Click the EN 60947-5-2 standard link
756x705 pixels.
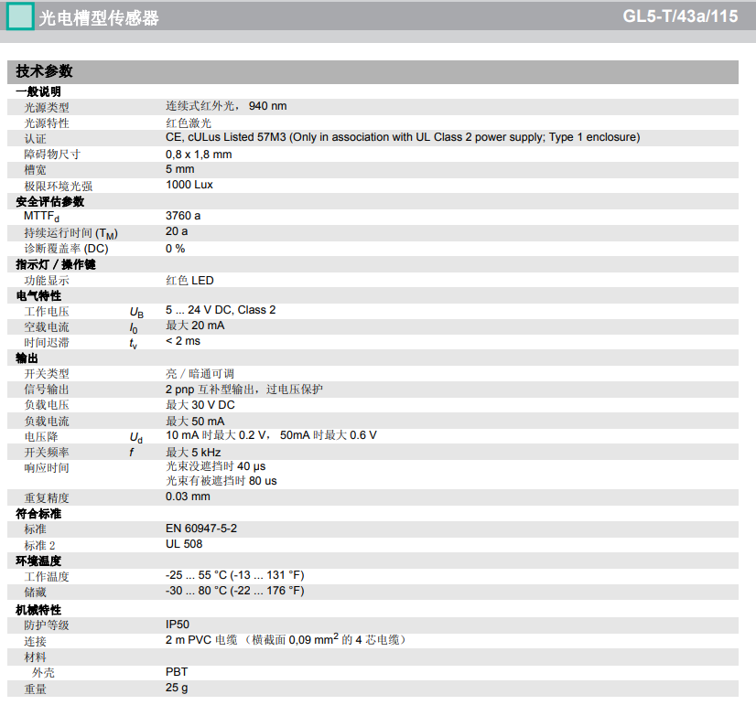tap(200, 529)
